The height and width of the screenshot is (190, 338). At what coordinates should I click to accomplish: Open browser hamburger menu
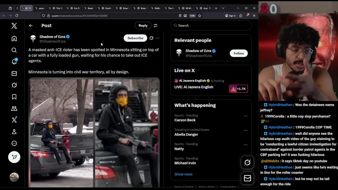click(x=254, y=16)
